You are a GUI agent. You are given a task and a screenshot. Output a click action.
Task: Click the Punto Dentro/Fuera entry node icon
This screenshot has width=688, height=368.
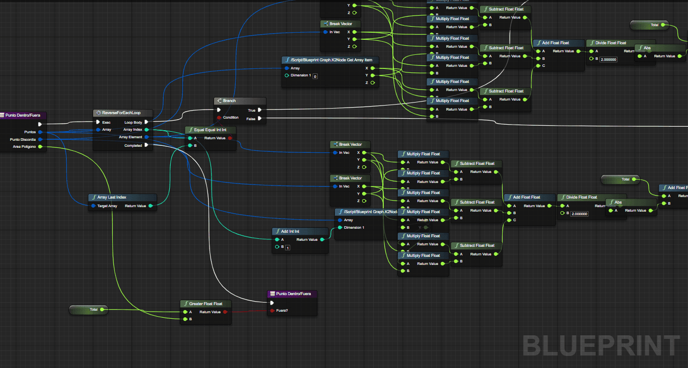(x=2, y=115)
